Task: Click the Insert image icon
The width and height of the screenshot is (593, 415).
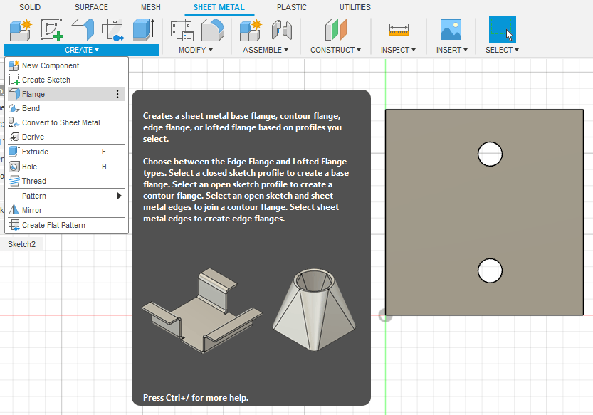Action: pyautogui.click(x=451, y=30)
